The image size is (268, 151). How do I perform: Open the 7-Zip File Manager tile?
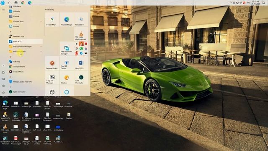click(x=52, y=78)
